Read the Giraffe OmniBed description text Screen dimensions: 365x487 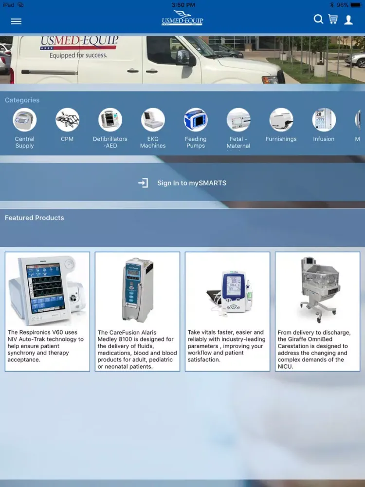point(314,349)
